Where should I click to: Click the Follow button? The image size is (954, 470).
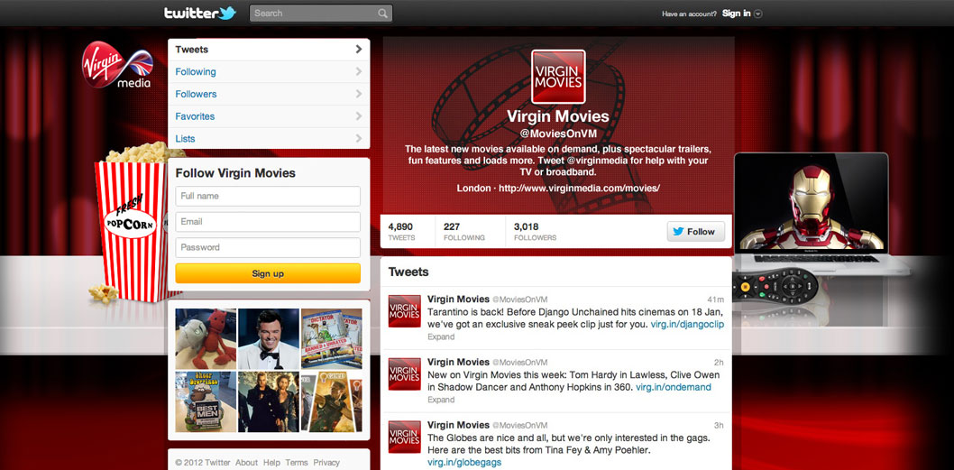point(695,231)
